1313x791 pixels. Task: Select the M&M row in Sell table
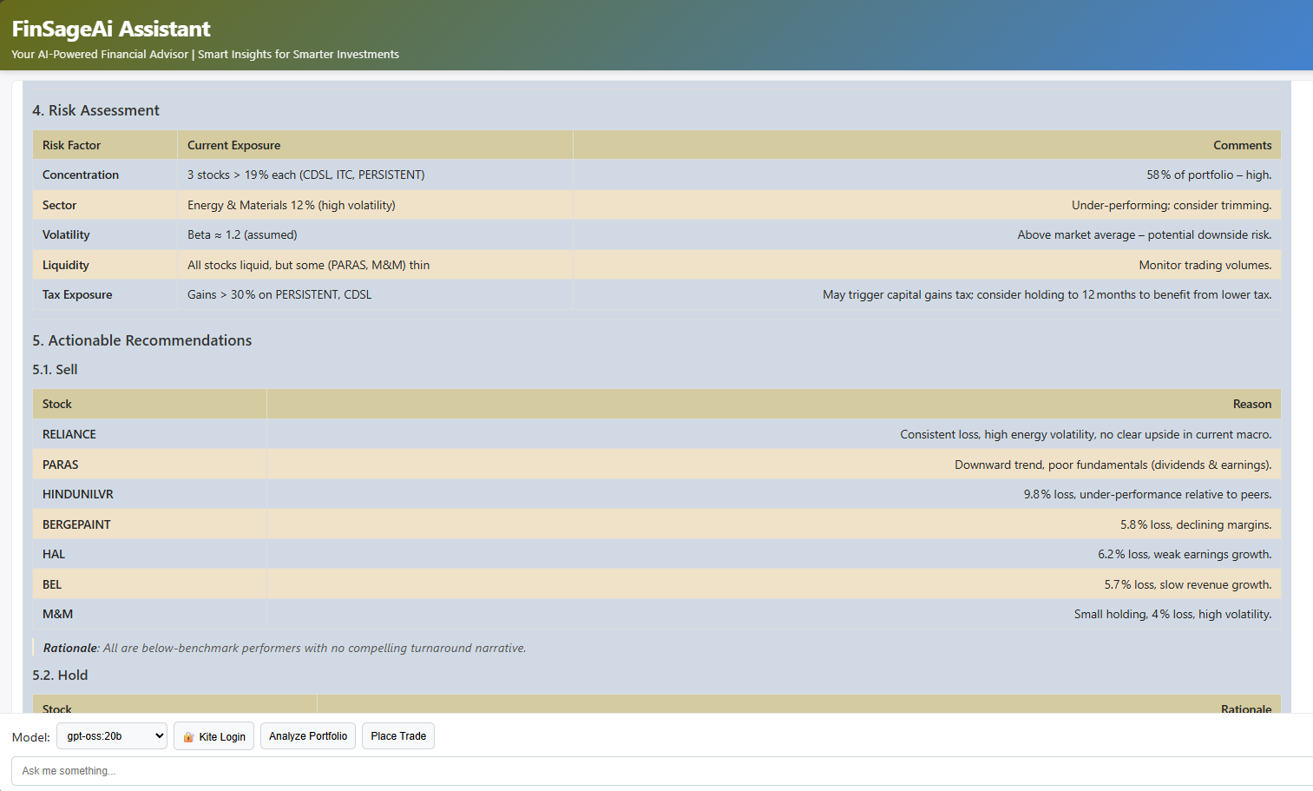[58, 615]
